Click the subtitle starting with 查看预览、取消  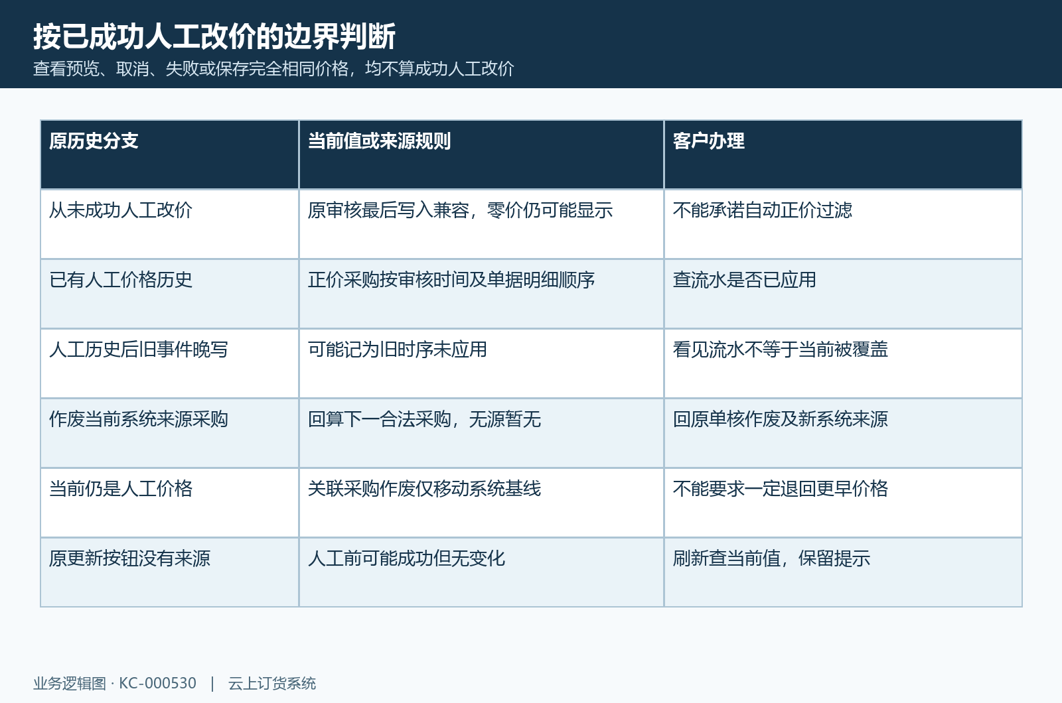[x=273, y=69]
